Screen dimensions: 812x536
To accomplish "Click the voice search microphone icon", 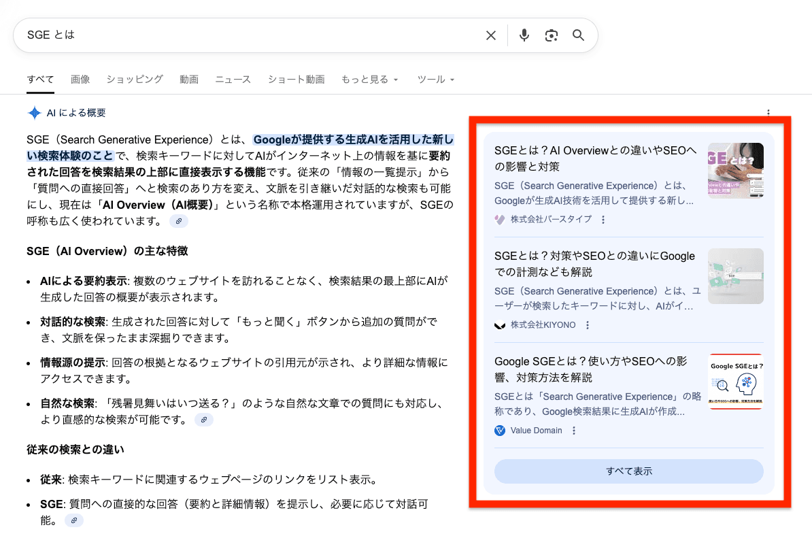I will 524,35.
